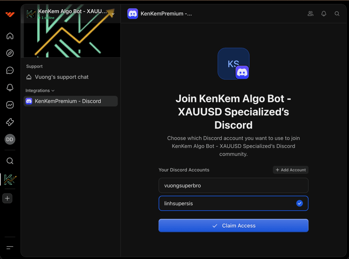Screen dimensions: 349x259
Task: Open the members icon in the top right
Action: (x=311, y=14)
